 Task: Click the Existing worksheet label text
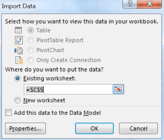[50, 78]
